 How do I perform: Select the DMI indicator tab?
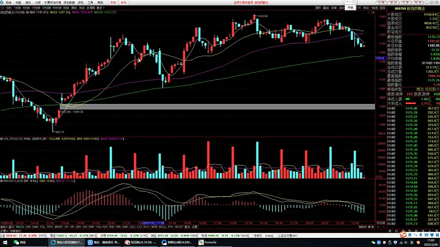coord(28,227)
